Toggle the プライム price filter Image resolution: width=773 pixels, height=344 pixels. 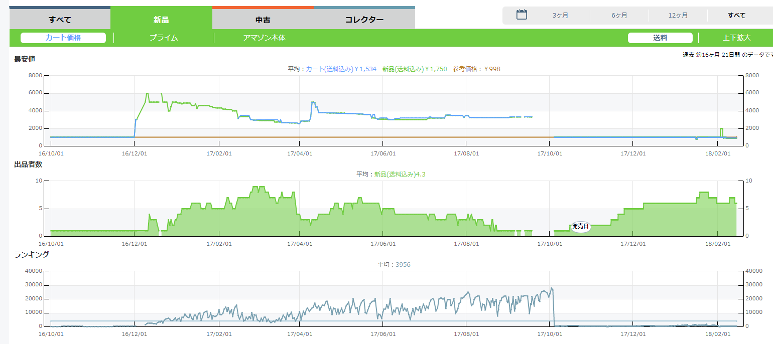coord(164,38)
